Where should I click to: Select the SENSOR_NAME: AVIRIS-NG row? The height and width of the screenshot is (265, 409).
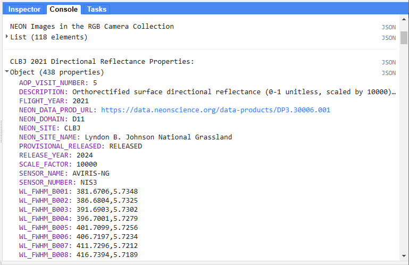pos(64,173)
